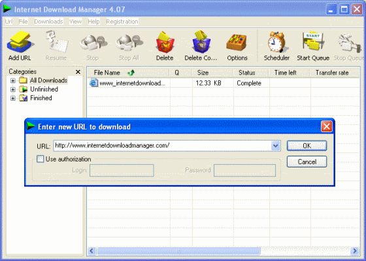
Task: Open the View menu
Action: coord(75,22)
